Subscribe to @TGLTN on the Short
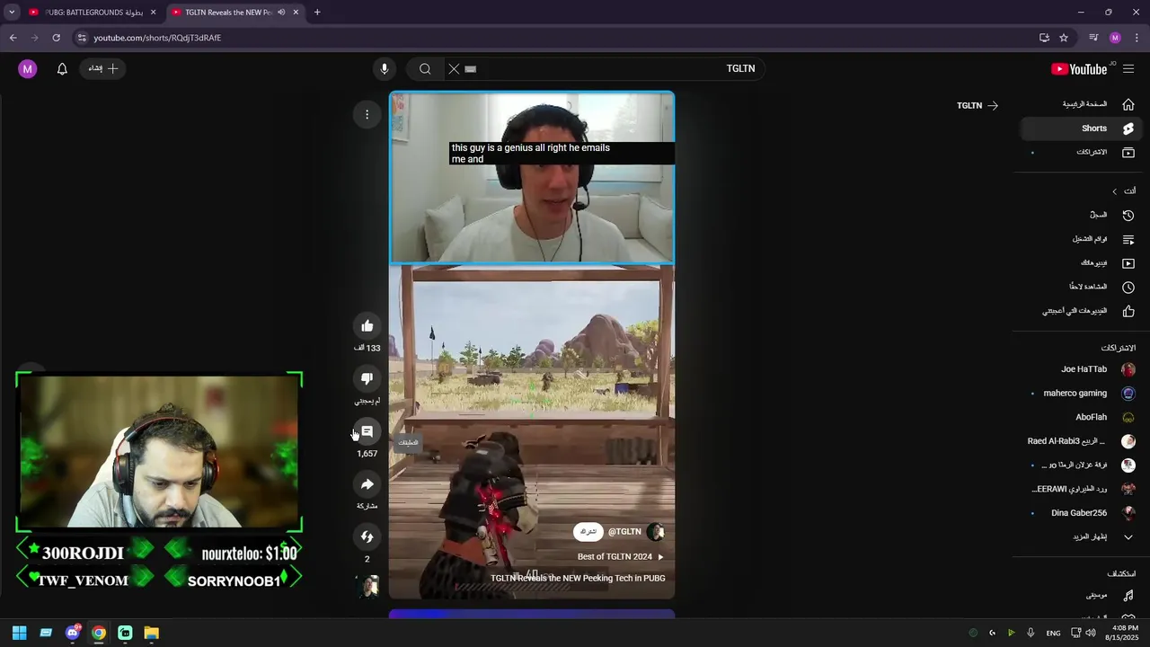Screen dimensions: 1150x647 tap(588, 532)
